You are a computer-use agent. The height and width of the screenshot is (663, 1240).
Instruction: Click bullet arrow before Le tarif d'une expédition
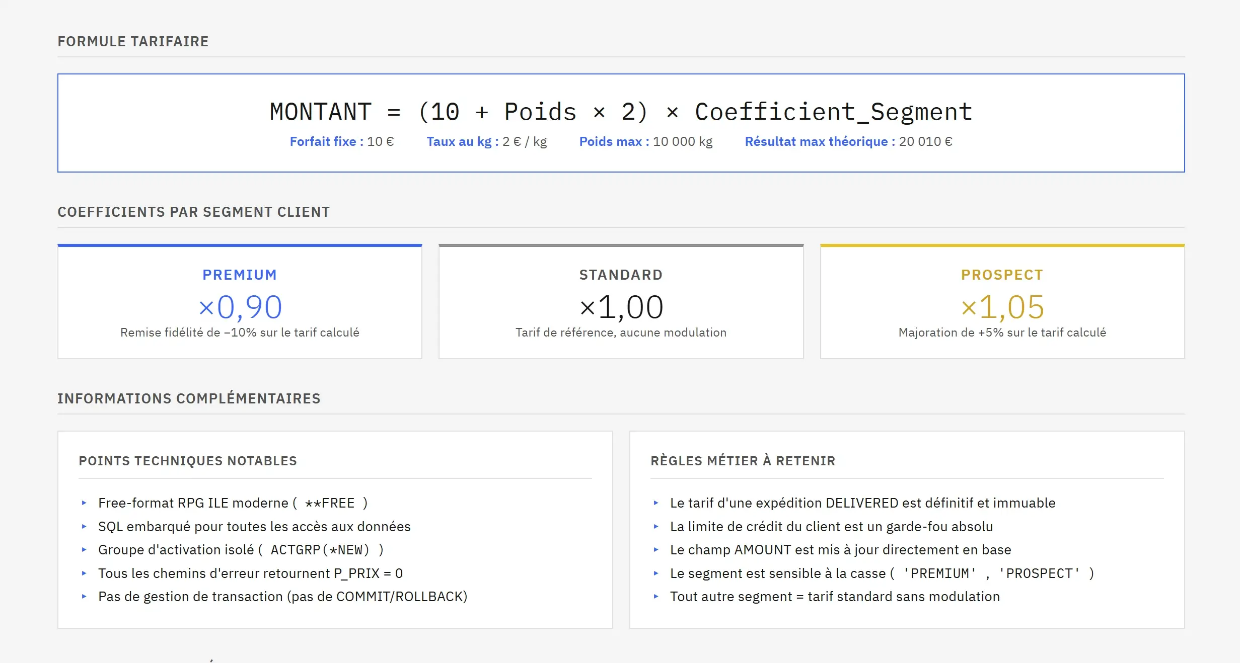click(656, 503)
